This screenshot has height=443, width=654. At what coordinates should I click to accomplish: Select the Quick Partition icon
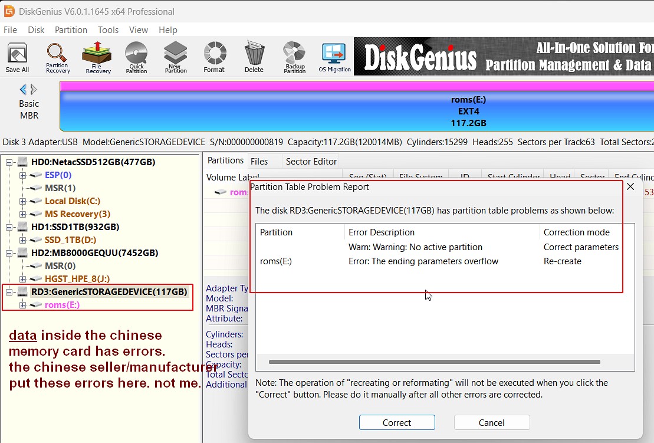click(136, 58)
